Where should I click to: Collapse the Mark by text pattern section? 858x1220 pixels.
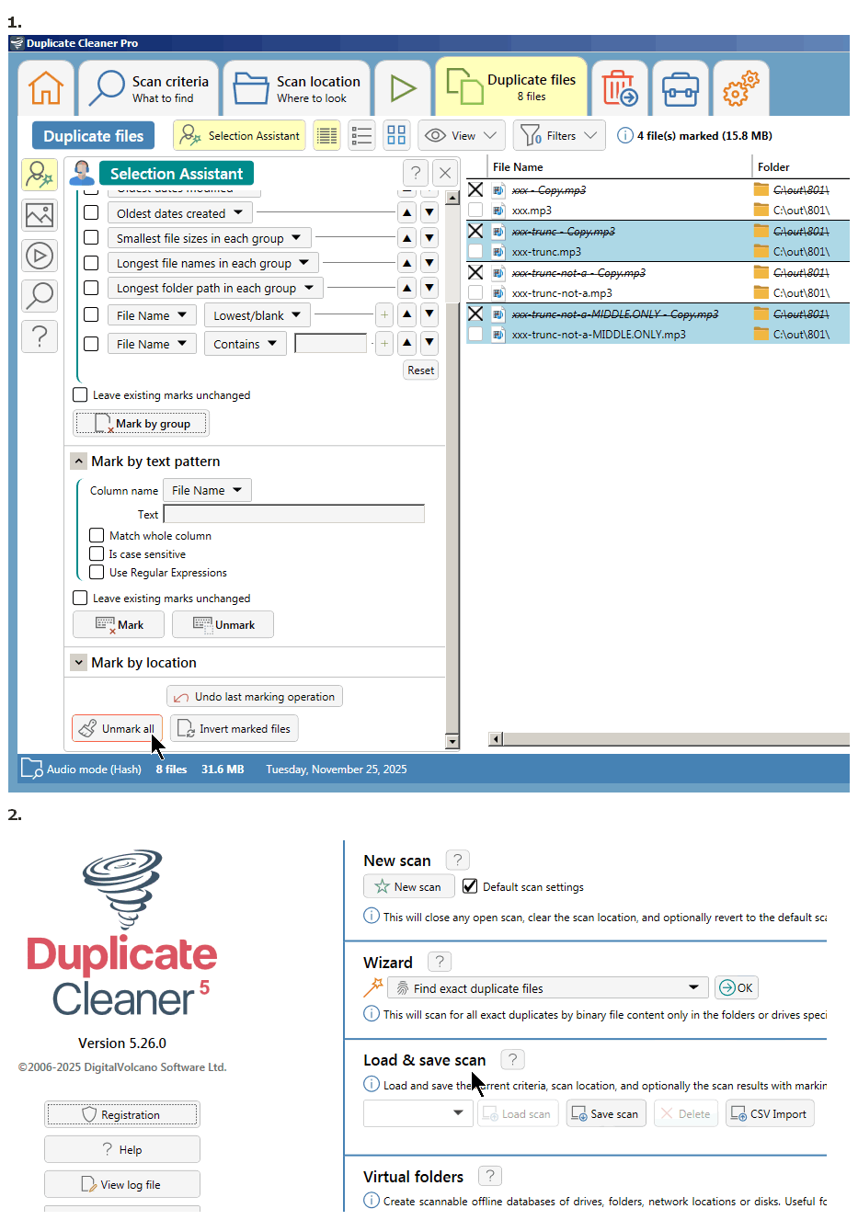click(x=79, y=462)
